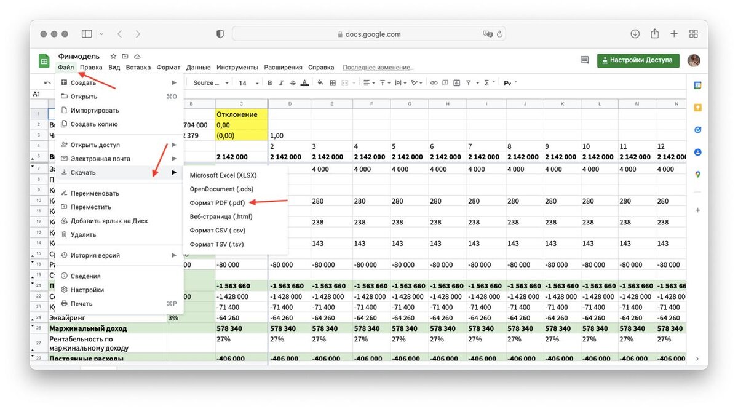The image size is (738, 409).
Task: Open the Правка menu
Action: coord(91,68)
